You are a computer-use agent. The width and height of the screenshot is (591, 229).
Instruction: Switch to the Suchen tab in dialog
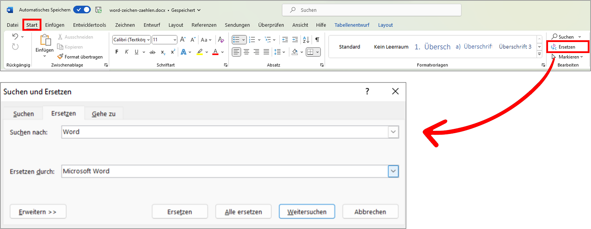click(x=24, y=114)
